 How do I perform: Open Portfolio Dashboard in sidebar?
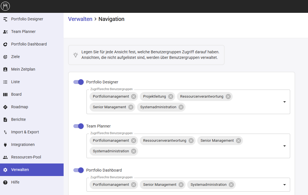[x=32, y=44]
